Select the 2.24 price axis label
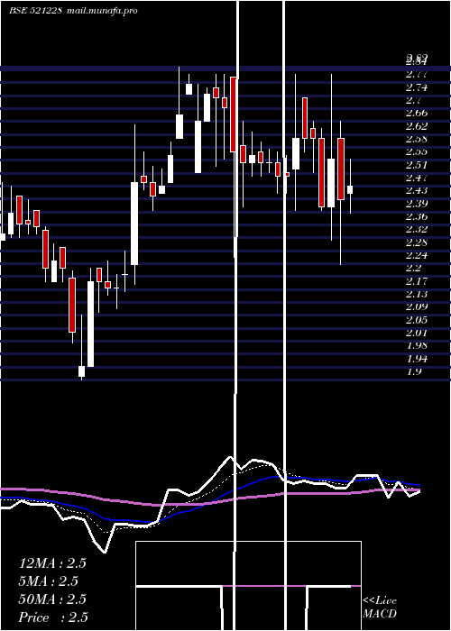The height and width of the screenshot is (631, 451). (417, 255)
